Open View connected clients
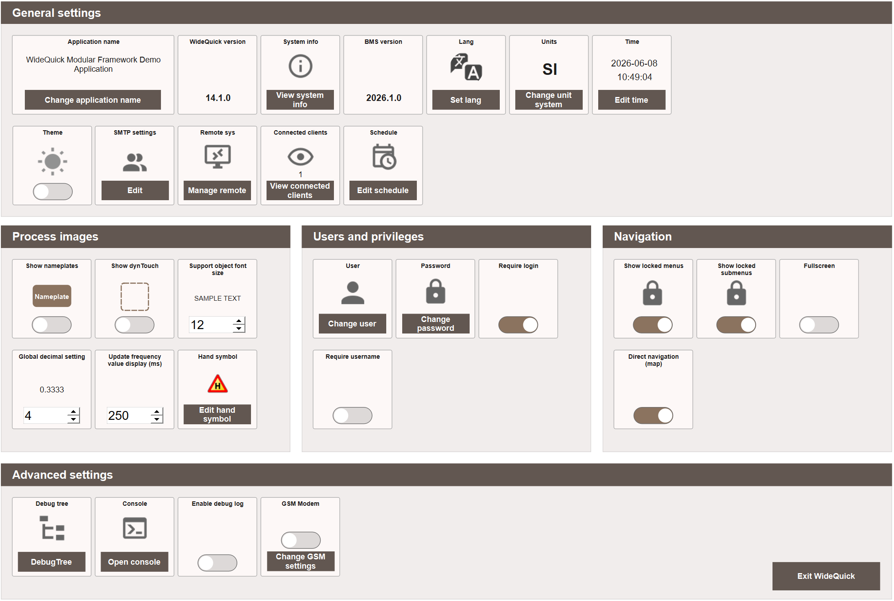The width and height of the screenshot is (894, 601). (300, 190)
